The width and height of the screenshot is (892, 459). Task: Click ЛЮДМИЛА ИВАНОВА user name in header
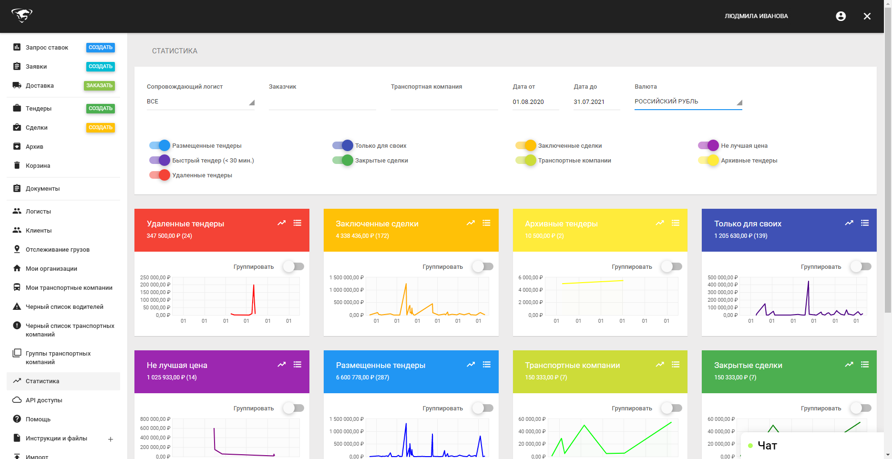pos(756,16)
